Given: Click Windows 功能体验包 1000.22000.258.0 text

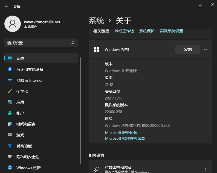Looking at the screenshot, I should pos(138,125).
